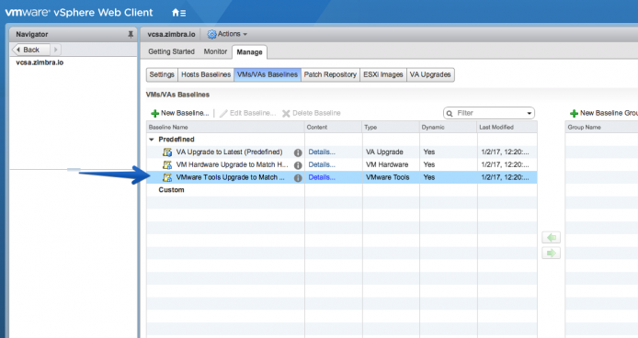Select the Custom group row
Screen dimensions: 638x338
[342, 190]
